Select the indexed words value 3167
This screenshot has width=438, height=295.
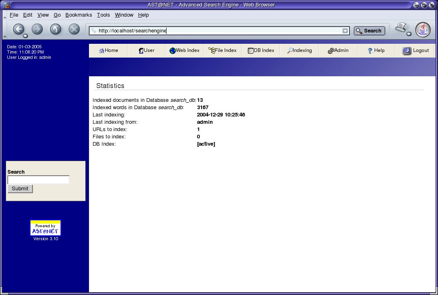[x=203, y=108]
